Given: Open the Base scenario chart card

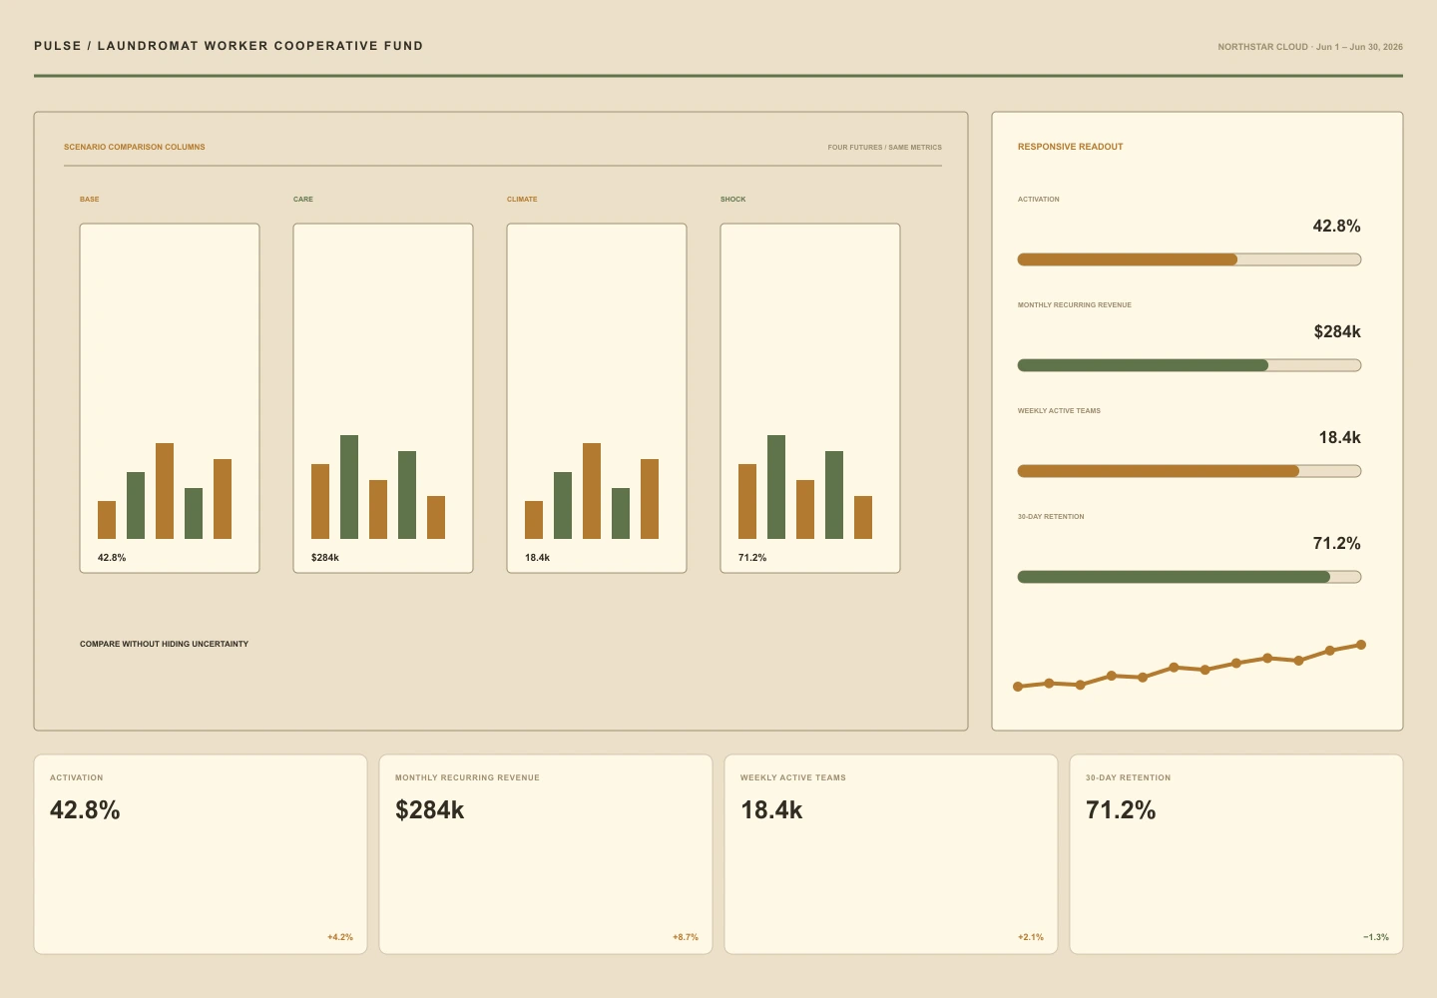Looking at the screenshot, I should pos(170,398).
